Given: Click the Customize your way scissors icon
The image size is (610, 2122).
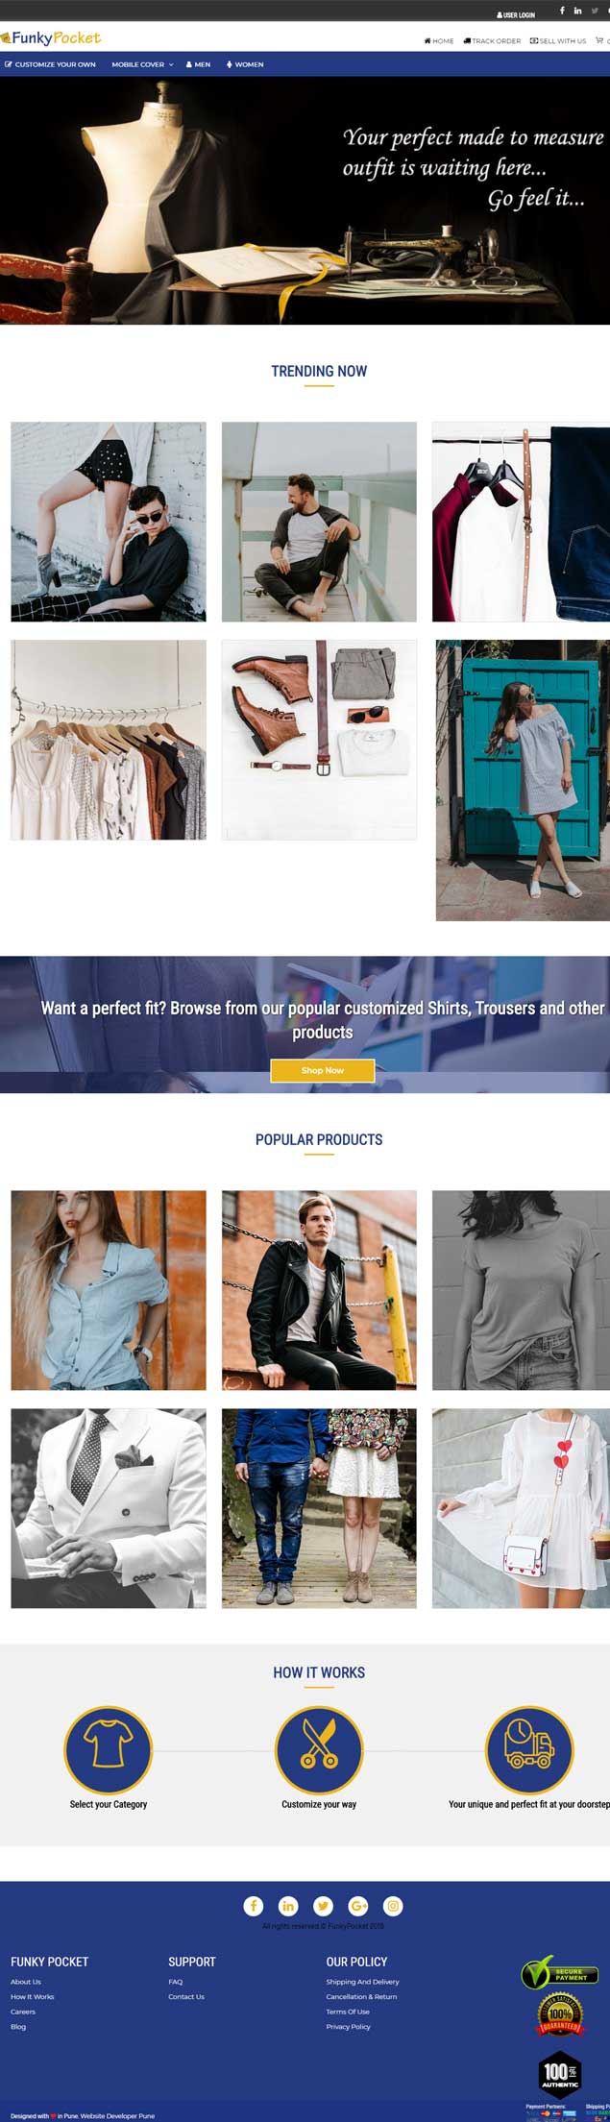Looking at the screenshot, I should click(x=319, y=1750).
